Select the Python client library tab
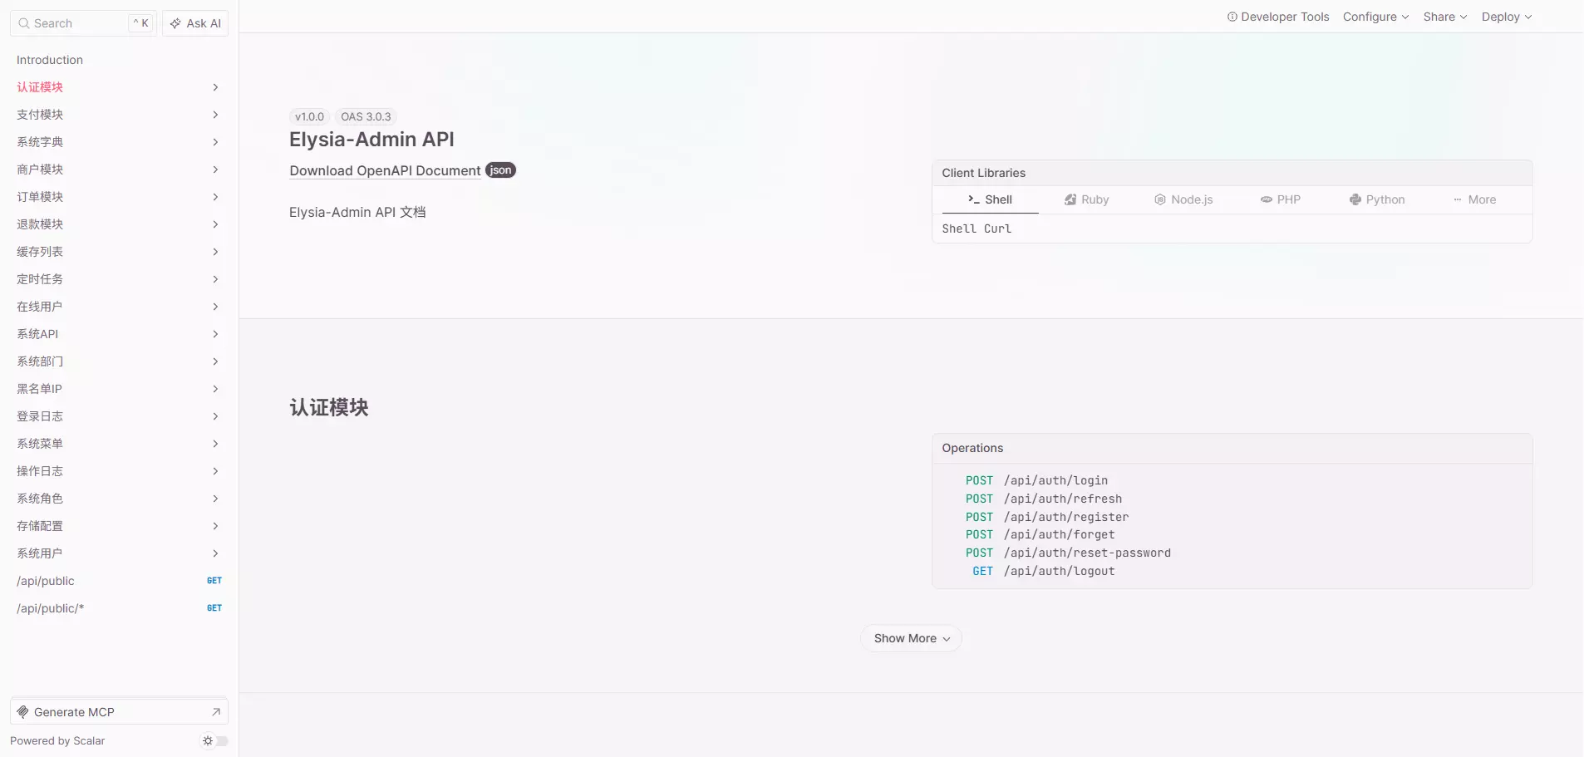Viewport: 1584px width, 757px height. (x=1377, y=199)
